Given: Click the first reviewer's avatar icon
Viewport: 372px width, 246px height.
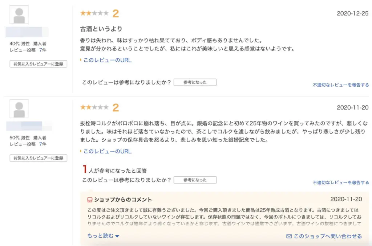Looking at the screenshot, I should [19, 15].
